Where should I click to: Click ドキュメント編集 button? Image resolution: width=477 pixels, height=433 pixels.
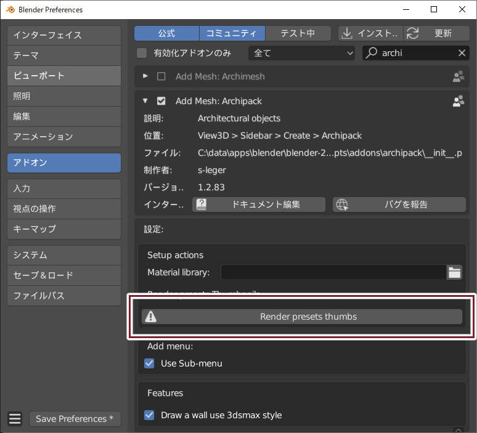(259, 204)
